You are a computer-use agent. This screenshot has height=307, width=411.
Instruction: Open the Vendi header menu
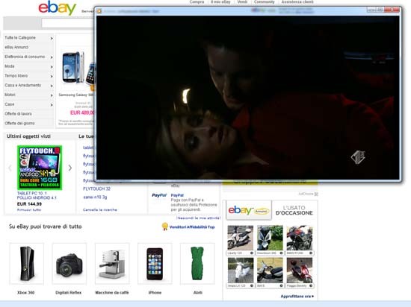pos(242,1)
